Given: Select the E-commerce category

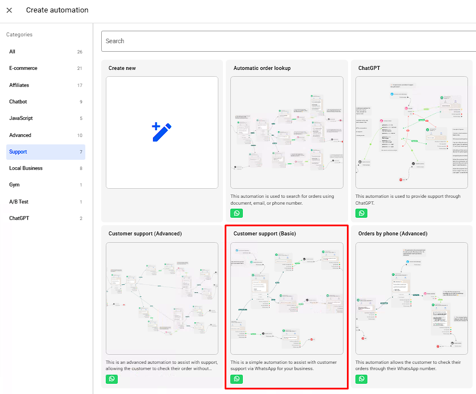Looking at the screenshot, I should click(x=45, y=68).
